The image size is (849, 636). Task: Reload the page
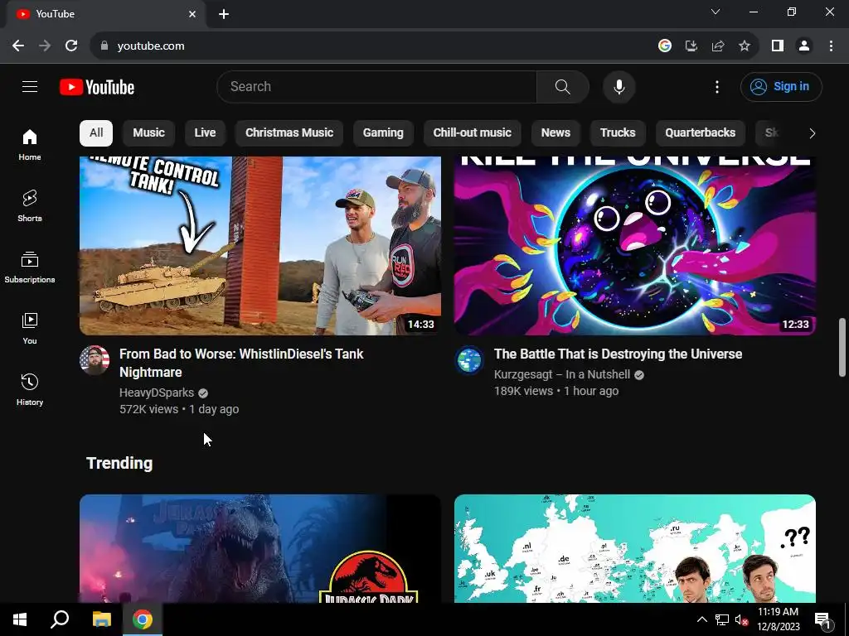point(71,46)
